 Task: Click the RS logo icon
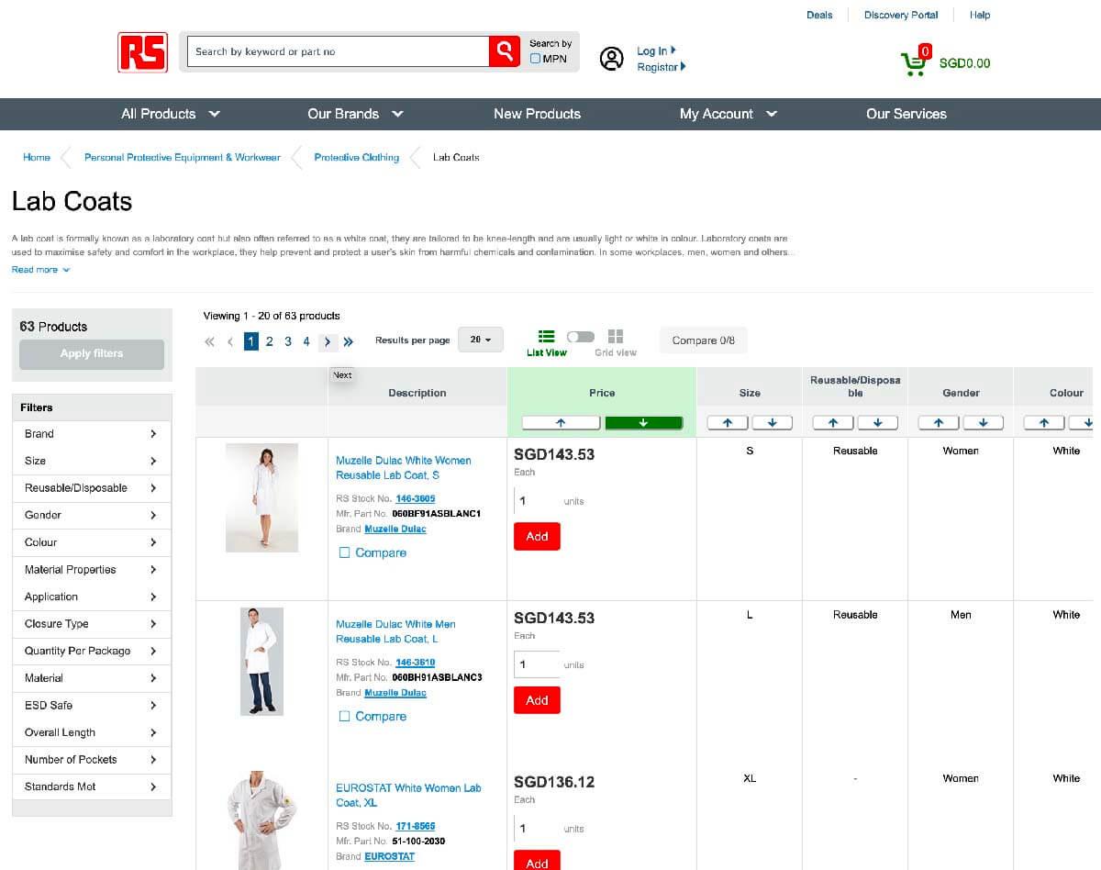tap(142, 52)
